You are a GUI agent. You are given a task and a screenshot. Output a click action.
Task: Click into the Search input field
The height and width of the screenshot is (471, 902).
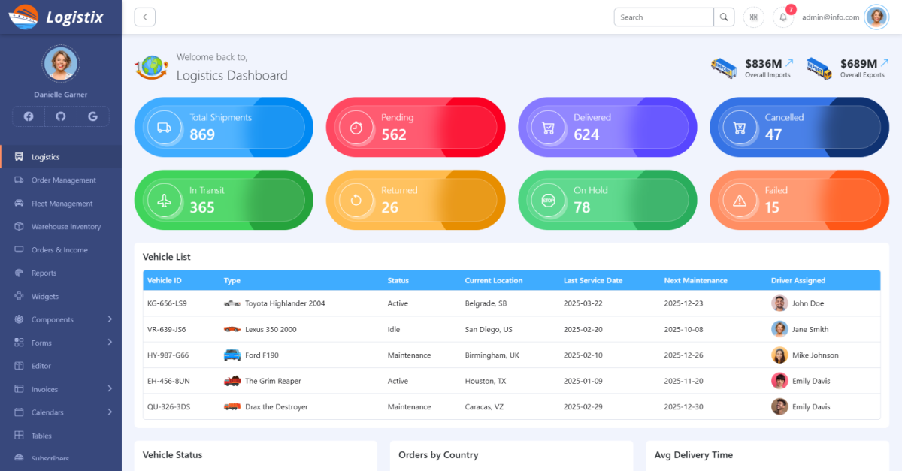click(x=664, y=17)
